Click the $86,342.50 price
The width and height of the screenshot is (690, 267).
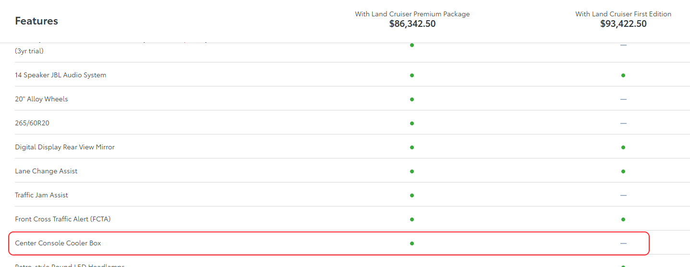point(412,24)
